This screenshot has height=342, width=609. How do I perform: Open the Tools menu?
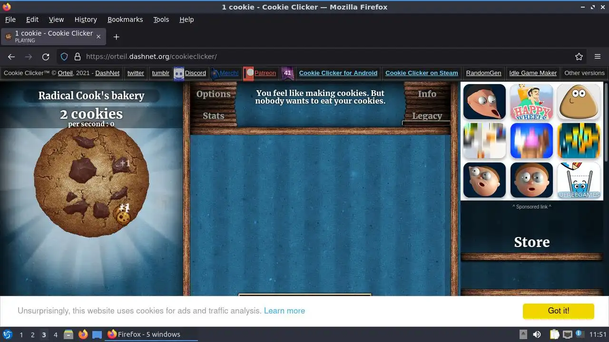pyautogui.click(x=161, y=19)
